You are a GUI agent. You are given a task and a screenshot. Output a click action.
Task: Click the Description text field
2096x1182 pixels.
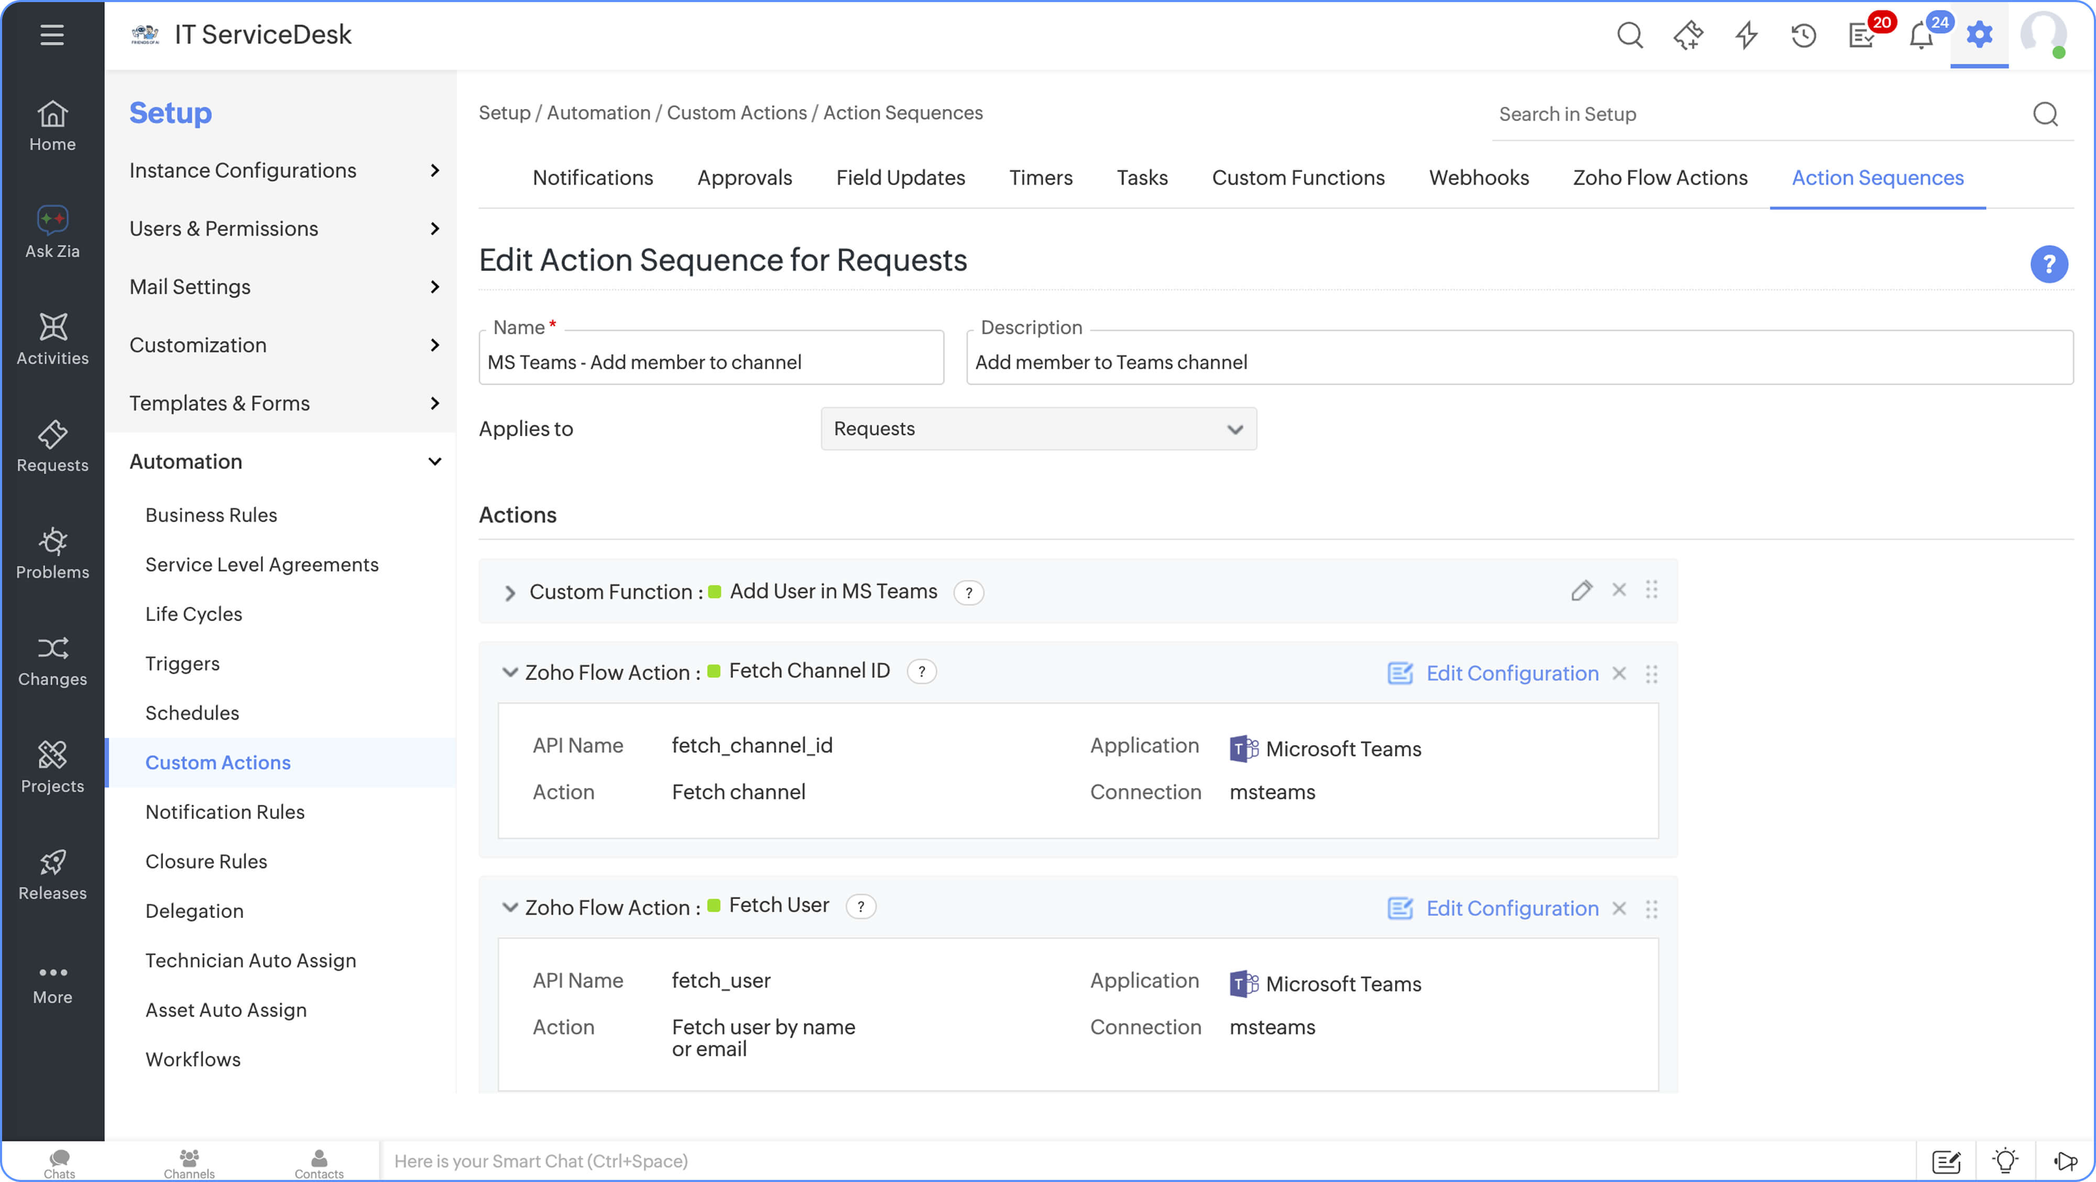[1519, 362]
